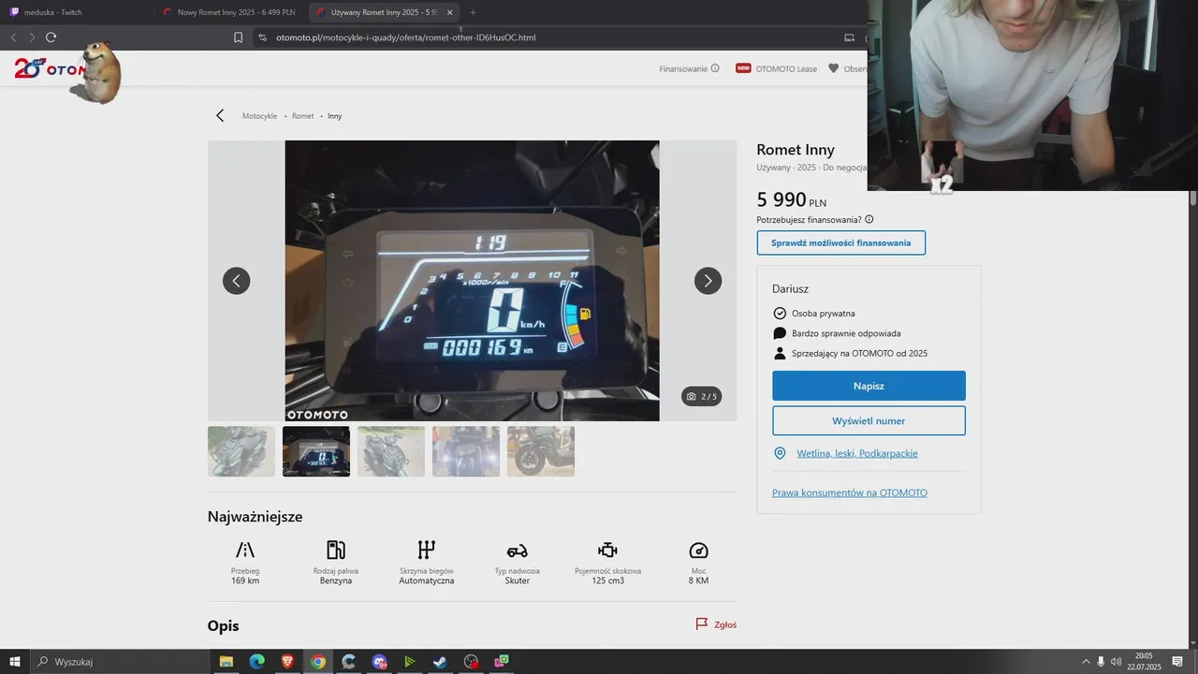Click the browser forward arrow

[x=32, y=37]
